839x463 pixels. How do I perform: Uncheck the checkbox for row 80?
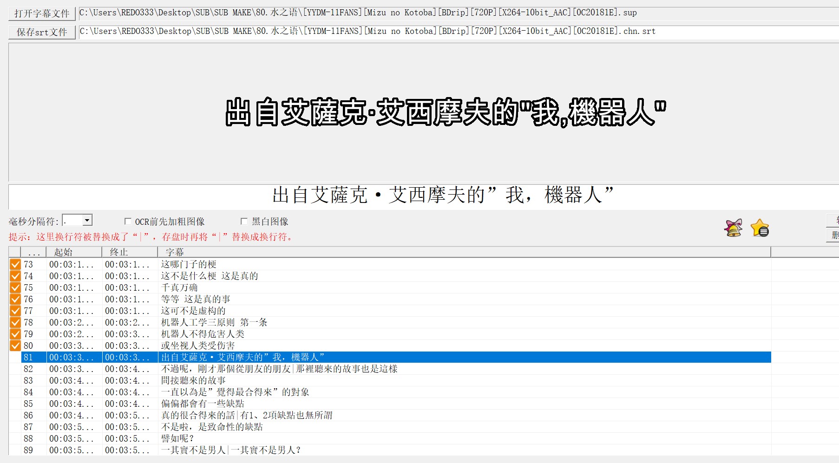[15, 346]
